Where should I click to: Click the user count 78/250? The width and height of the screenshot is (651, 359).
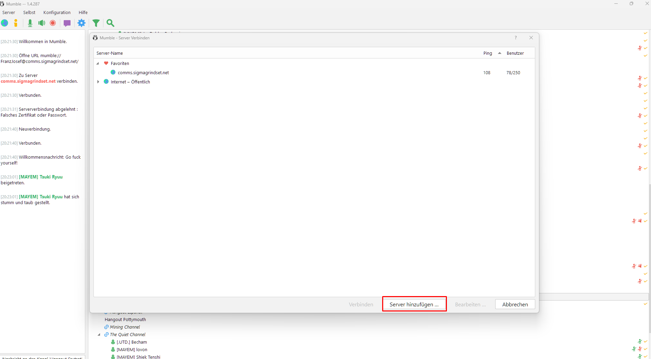tap(513, 72)
